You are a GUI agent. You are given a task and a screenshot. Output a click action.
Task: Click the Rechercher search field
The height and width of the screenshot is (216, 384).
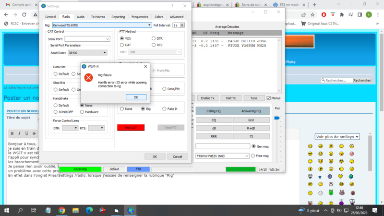tap(337, 80)
